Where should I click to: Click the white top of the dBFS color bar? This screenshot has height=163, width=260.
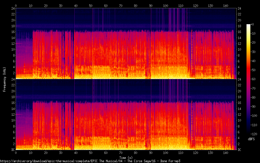click(248, 26)
